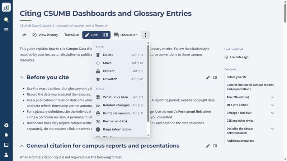The height and width of the screenshot is (161, 287).
Task: Open the settings gear in sidebar
Action: [x=6, y=125]
